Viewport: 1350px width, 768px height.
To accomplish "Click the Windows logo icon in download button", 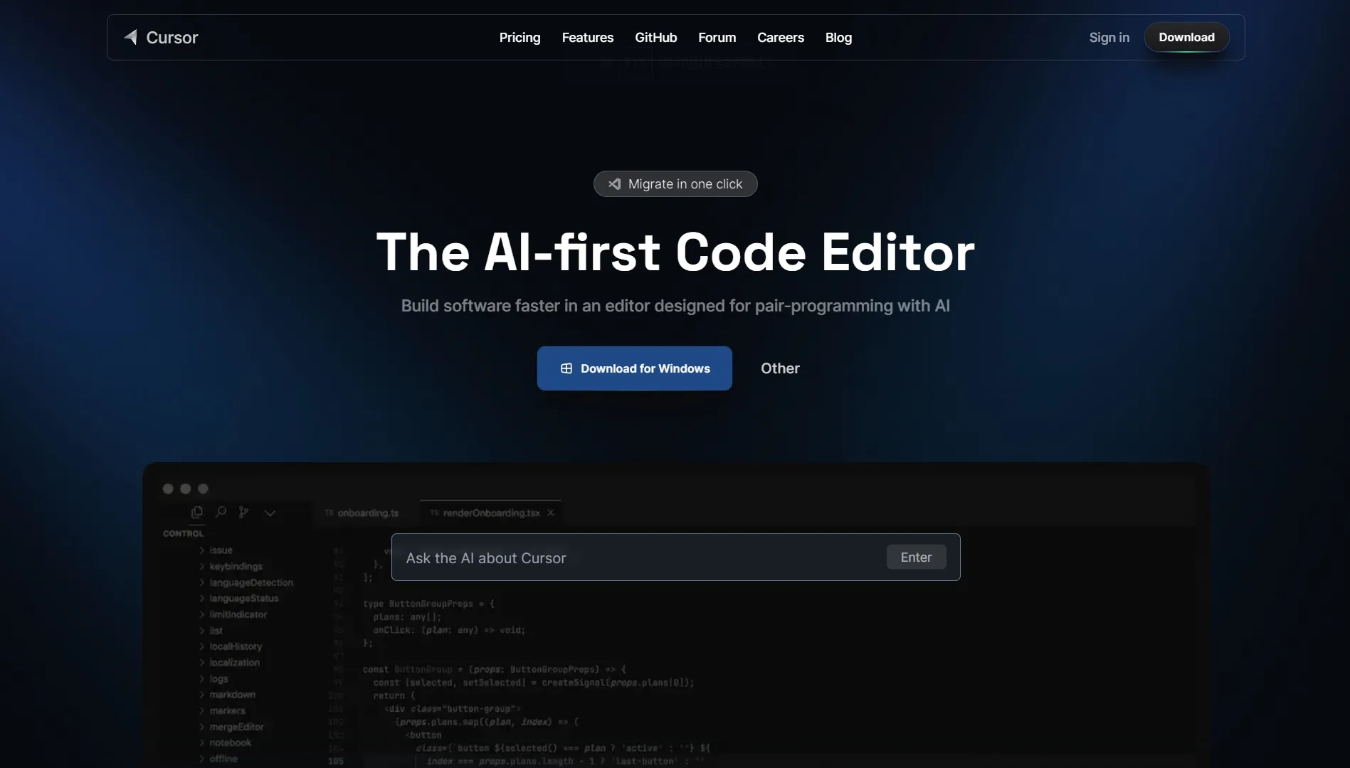I will [566, 368].
